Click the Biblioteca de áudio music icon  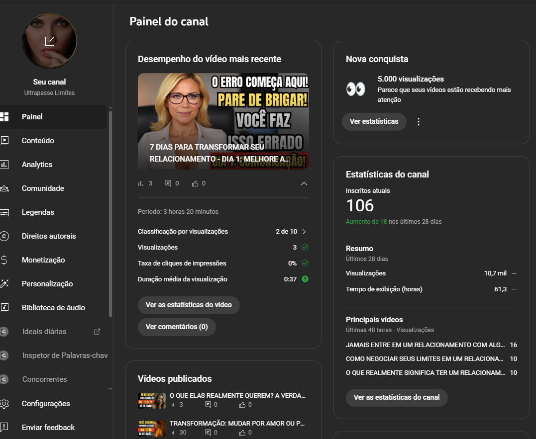(x=4, y=308)
